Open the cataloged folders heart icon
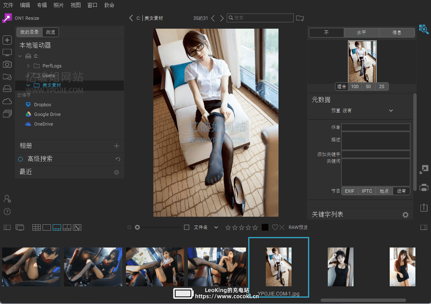The height and width of the screenshot is (304, 431). (7, 76)
